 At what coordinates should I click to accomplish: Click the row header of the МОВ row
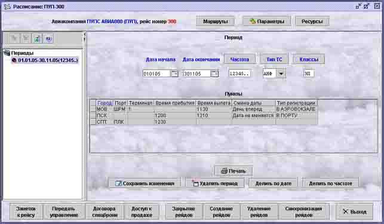point(93,109)
